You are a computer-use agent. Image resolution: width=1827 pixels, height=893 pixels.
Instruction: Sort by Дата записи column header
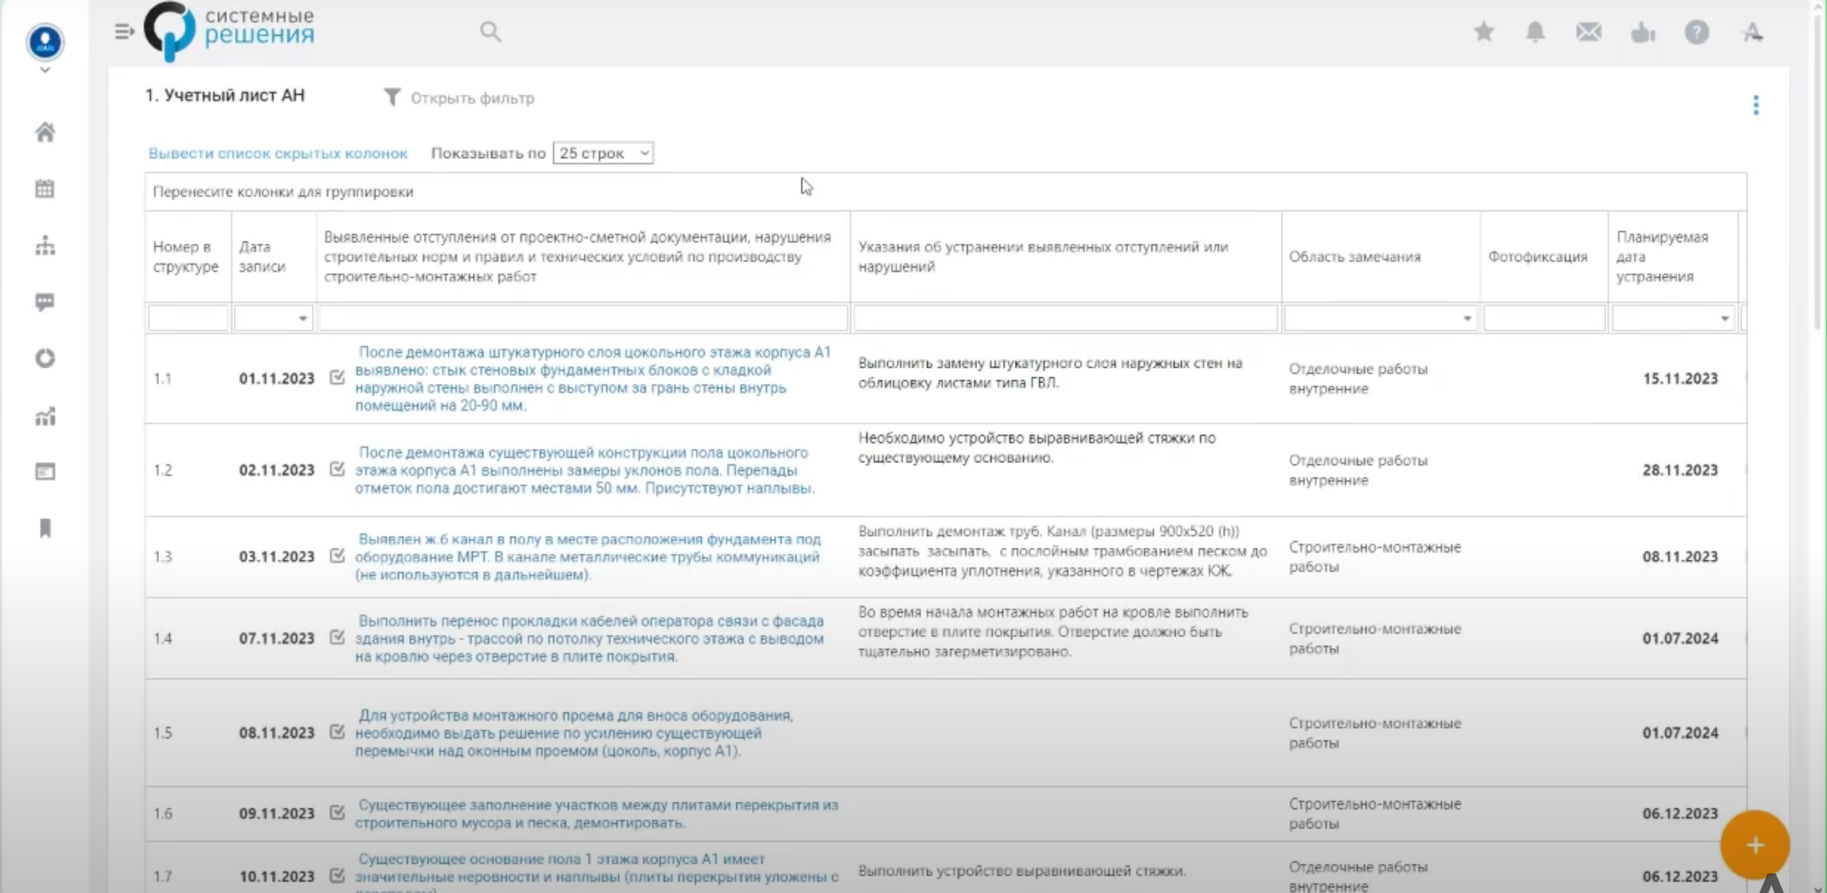click(x=262, y=257)
